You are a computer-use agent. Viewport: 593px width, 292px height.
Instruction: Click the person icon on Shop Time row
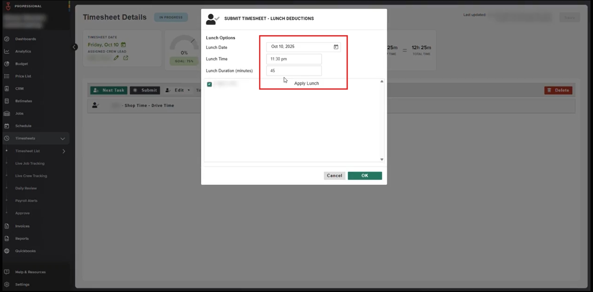coord(95,105)
